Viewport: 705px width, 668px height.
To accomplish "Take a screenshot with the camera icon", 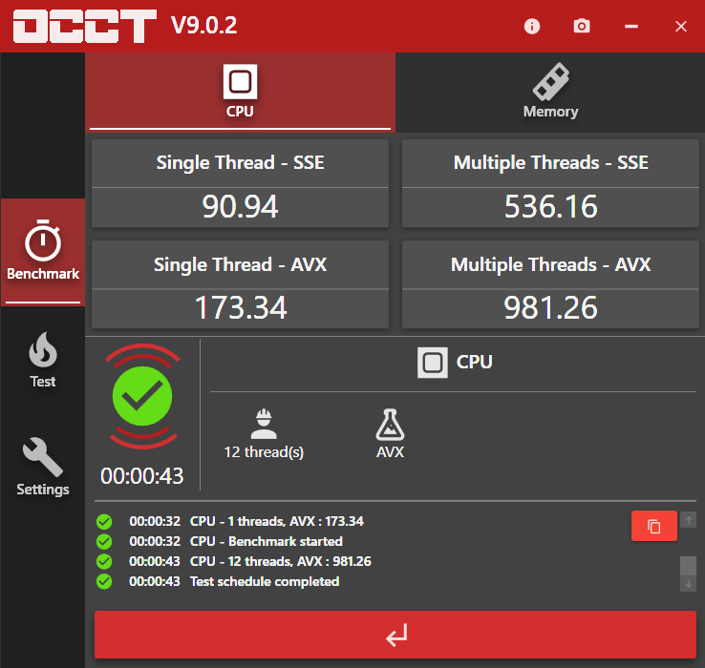I will coord(582,26).
